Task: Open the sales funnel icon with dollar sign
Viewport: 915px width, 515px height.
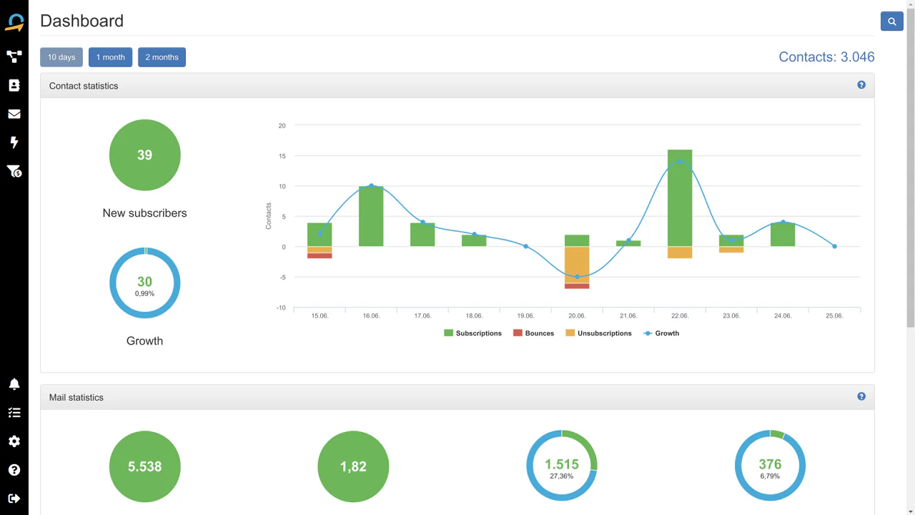Action: pyautogui.click(x=14, y=171)
